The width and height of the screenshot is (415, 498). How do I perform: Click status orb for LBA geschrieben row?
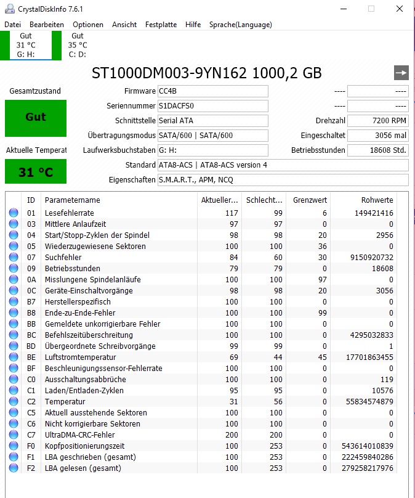(14, 457)
